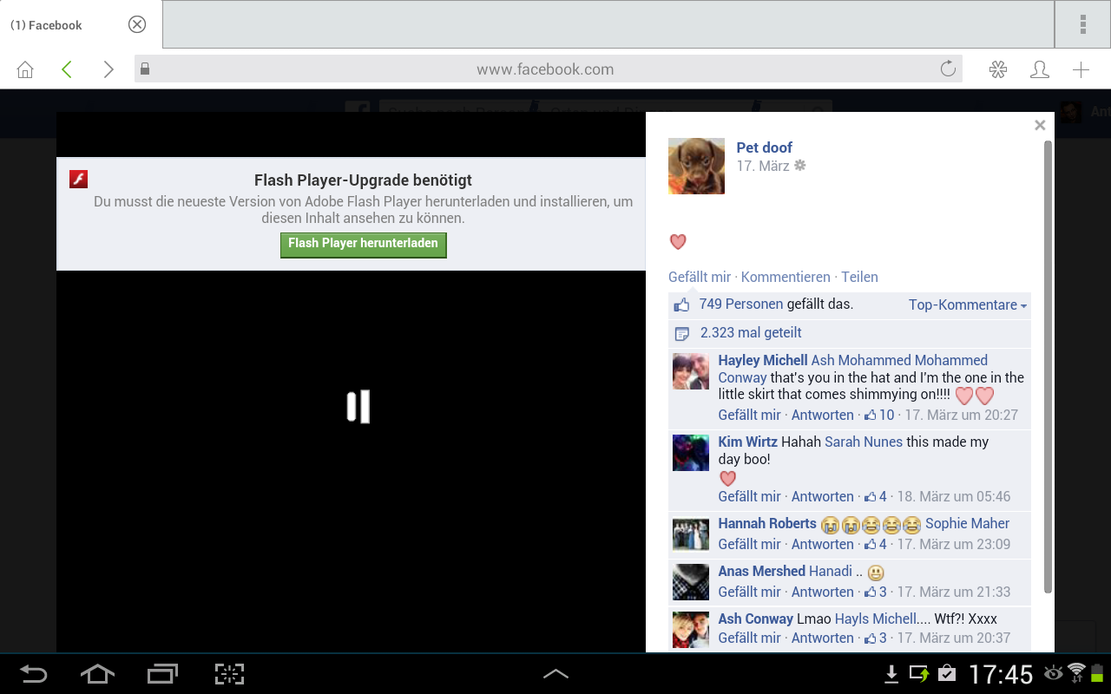Tap the Android back button
The height and width of the screenshot is (694, 1111).
pyautogui.click(x=34, y=674)
